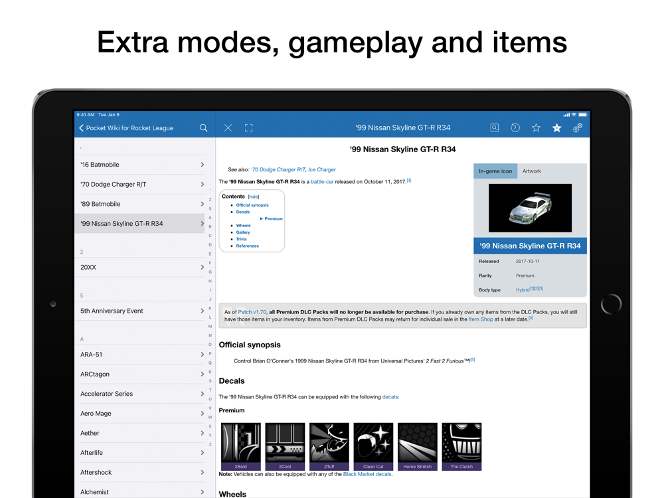Go back to Pocket Wiki for Rocket League
This screenshot has width=664, height=498.
pos(126,128)
